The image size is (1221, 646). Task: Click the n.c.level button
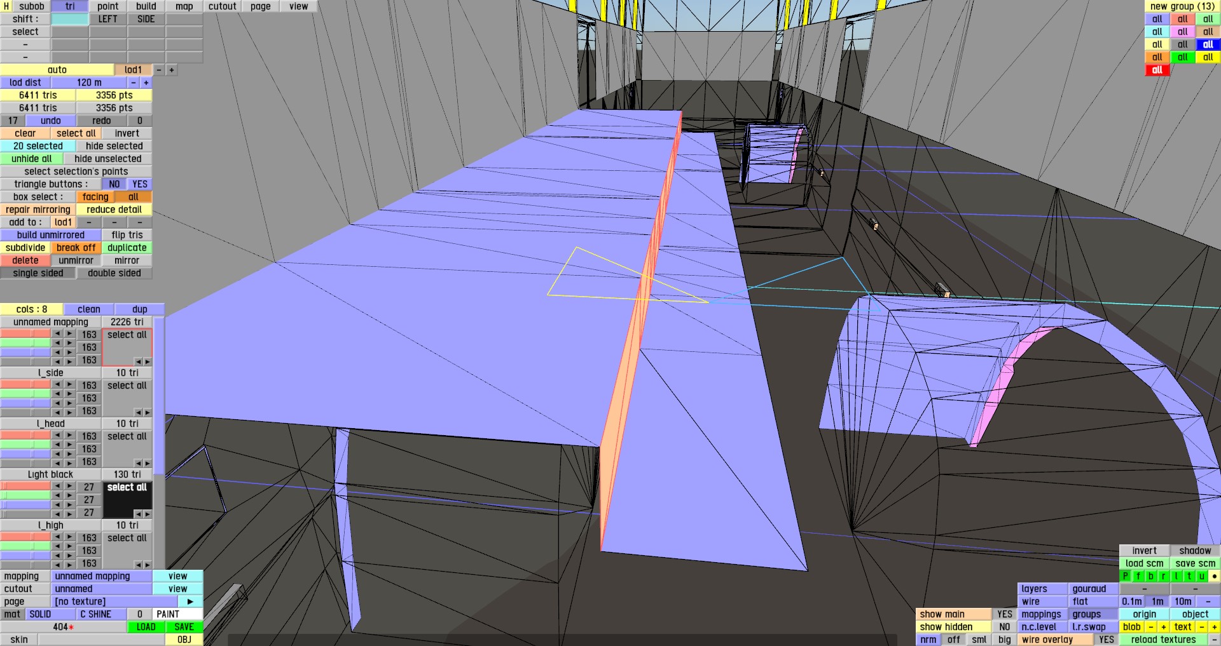1043,627
